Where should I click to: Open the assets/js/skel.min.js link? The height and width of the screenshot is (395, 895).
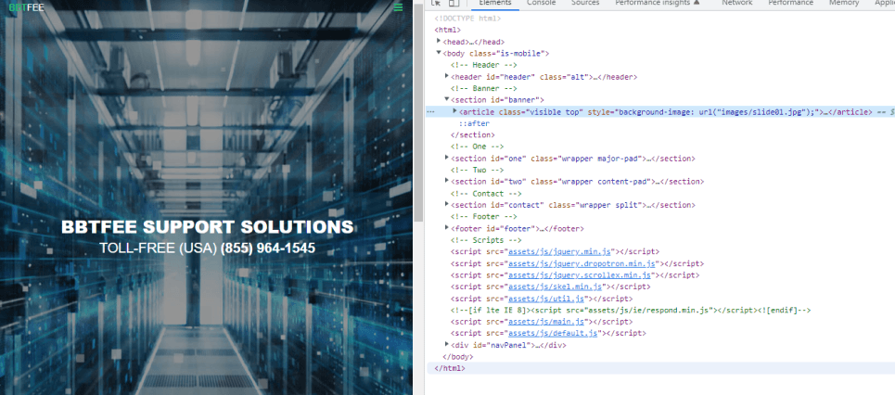555,287
